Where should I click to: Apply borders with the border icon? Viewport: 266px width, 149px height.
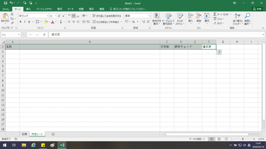pyautogui.click(x=37, y=22)
